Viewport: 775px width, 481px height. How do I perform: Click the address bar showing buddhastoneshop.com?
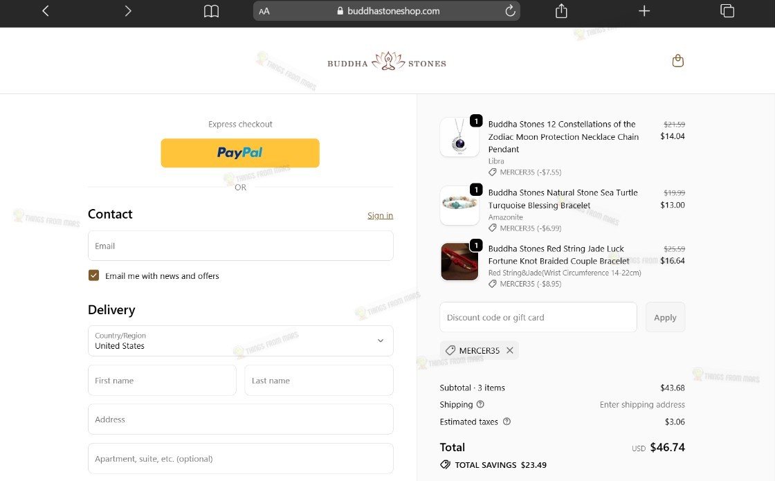pyautogui.click(x=387, y=11)
